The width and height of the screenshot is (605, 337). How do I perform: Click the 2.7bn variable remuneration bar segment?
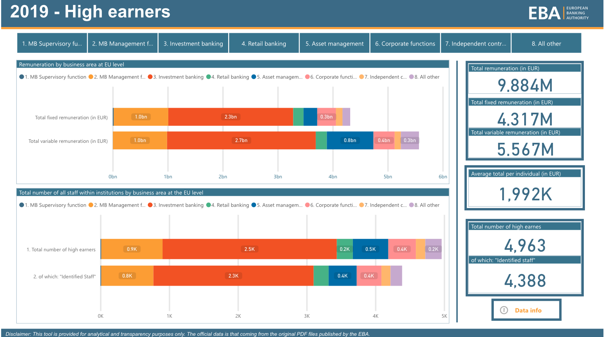point(241,140)
